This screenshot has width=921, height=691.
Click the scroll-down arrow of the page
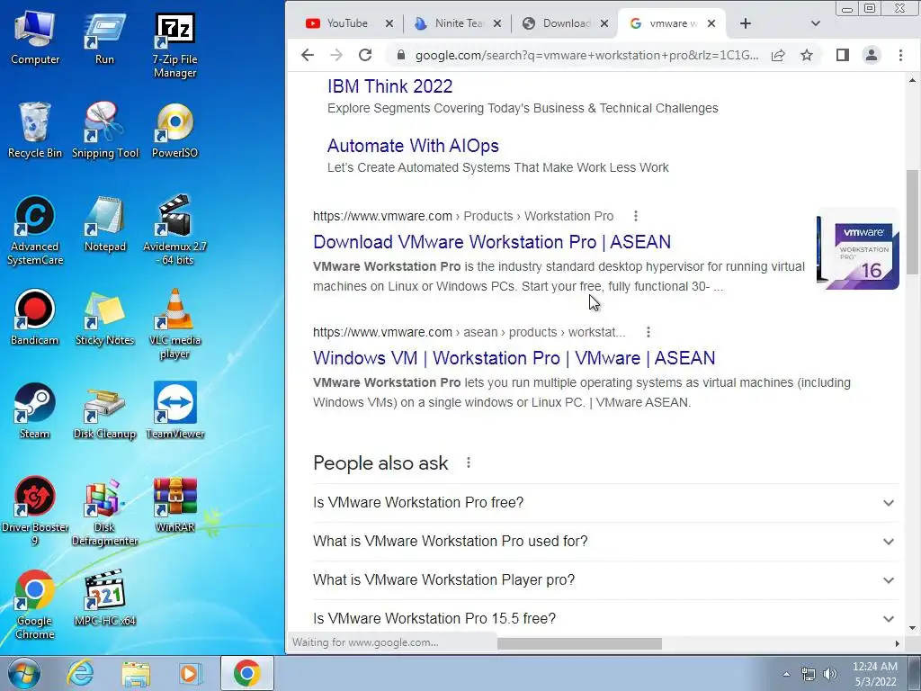coord(912,629)
